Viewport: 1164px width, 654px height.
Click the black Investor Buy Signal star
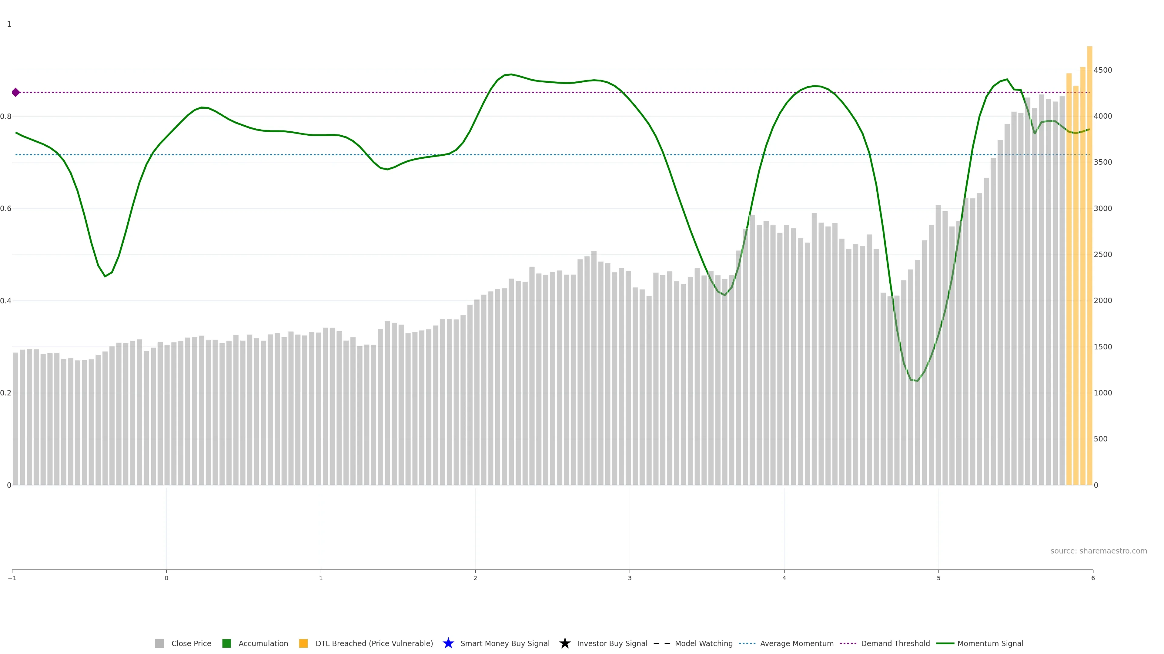click(564, 643)
